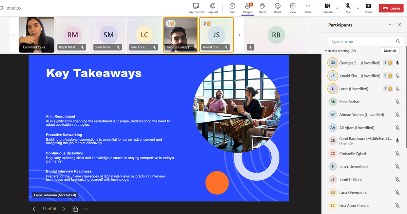Click Jamil El Bilani's muted mic icon

[398, 180]
